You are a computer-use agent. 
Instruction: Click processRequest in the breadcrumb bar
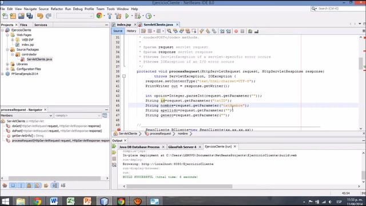coord(160,133)
